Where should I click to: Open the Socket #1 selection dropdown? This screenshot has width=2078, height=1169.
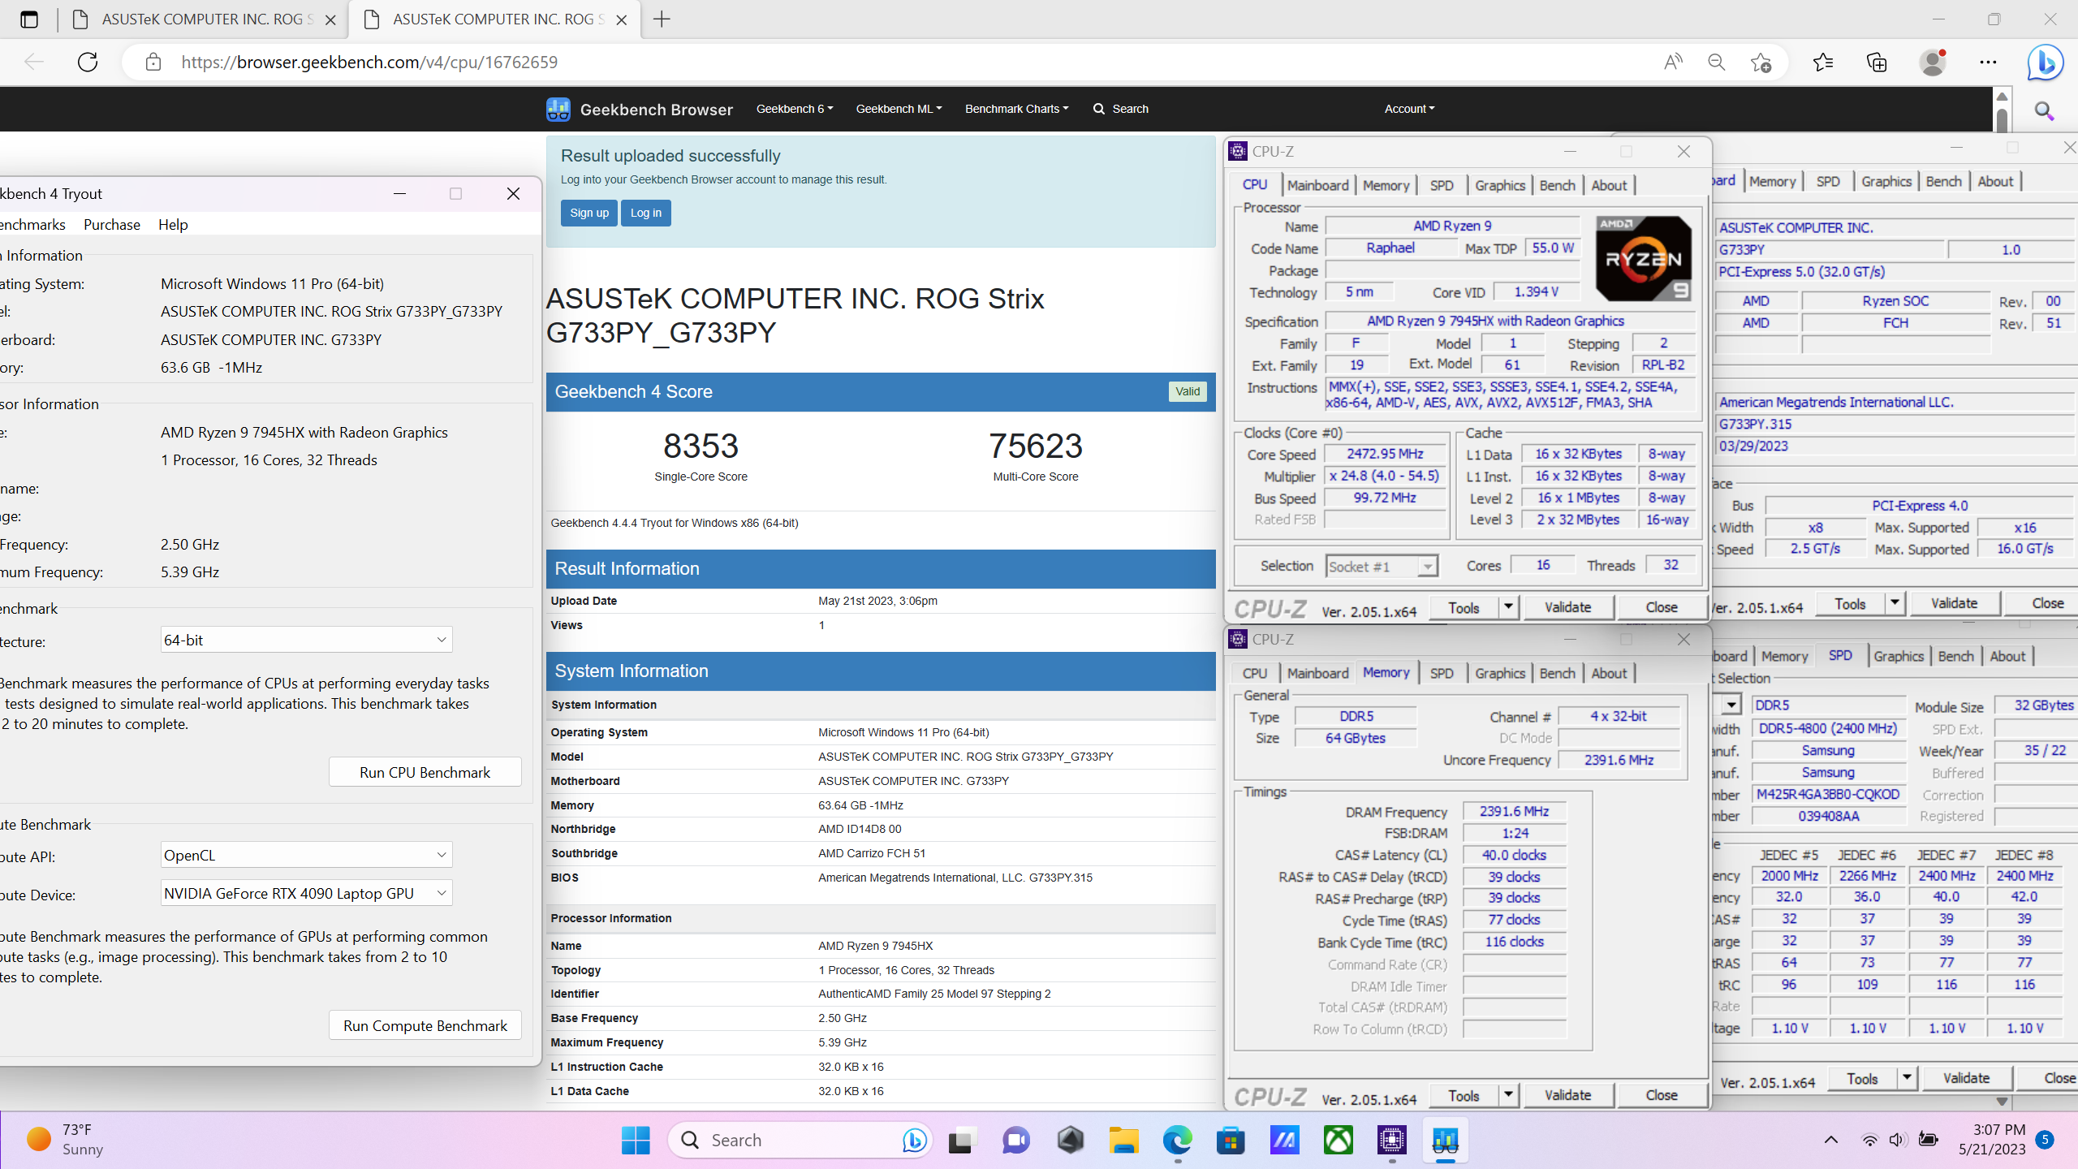(x=1382, y=566)
